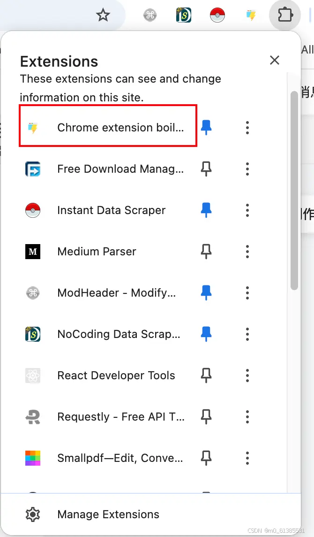Click Chrome extension boilerplate toolbar icon
Viewport: 314px width, 537px height.
251,15
